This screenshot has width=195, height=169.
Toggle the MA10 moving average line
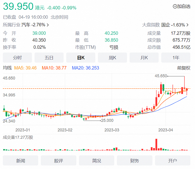coord(54,68)
